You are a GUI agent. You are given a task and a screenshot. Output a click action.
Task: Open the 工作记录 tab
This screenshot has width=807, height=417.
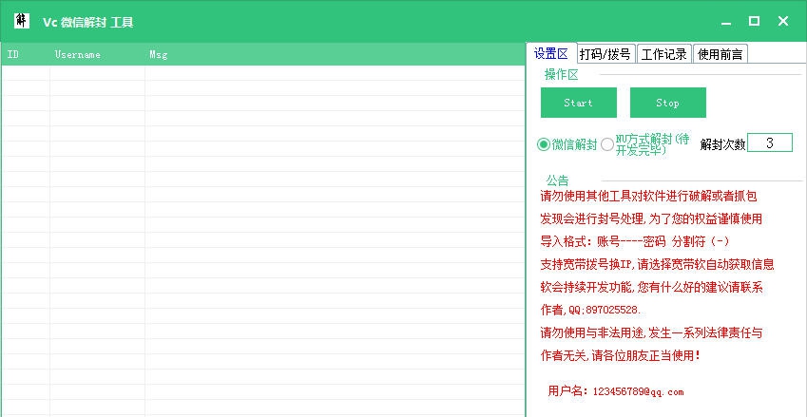point(664,54)
